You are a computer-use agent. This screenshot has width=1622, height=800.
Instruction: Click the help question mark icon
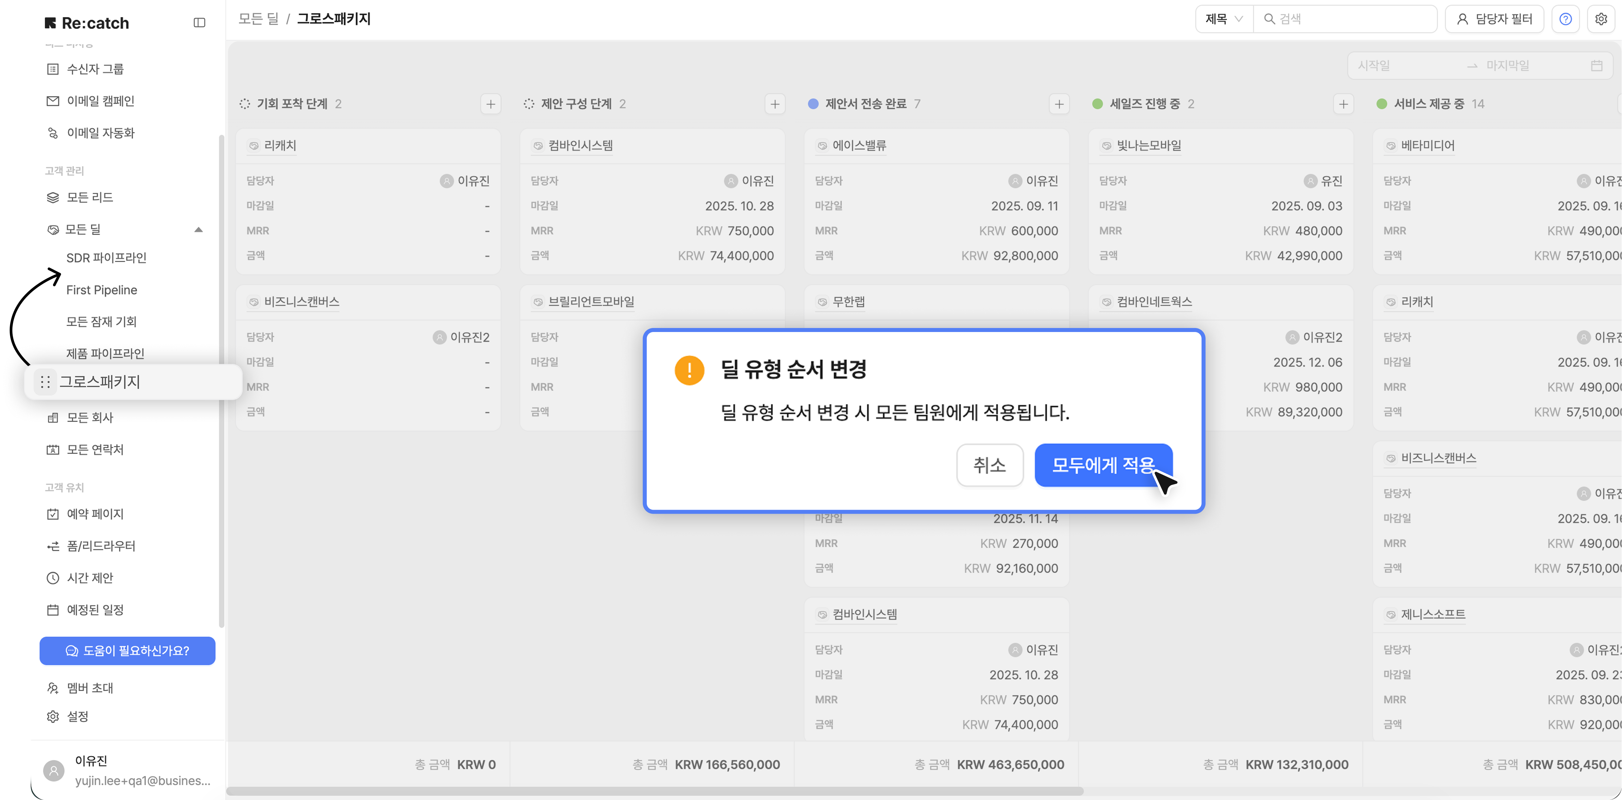click(1565, 19)
